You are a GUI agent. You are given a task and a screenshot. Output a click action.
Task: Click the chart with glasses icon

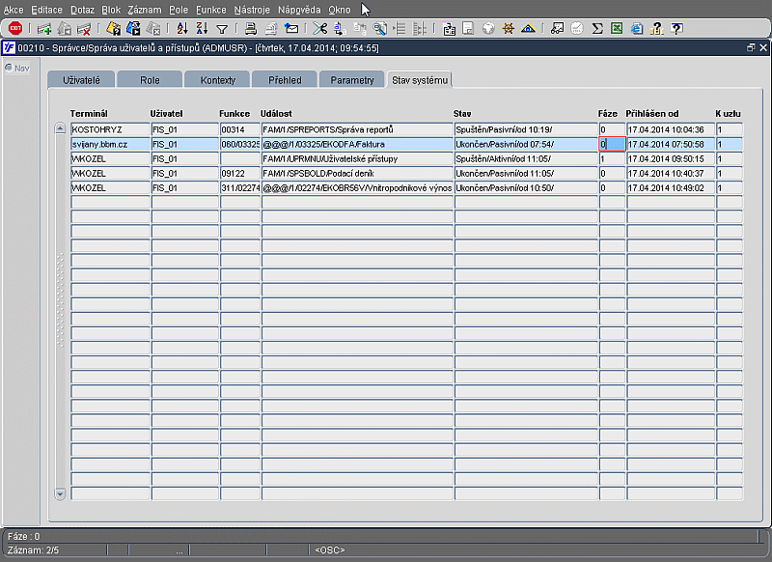(x=557, y=29)
